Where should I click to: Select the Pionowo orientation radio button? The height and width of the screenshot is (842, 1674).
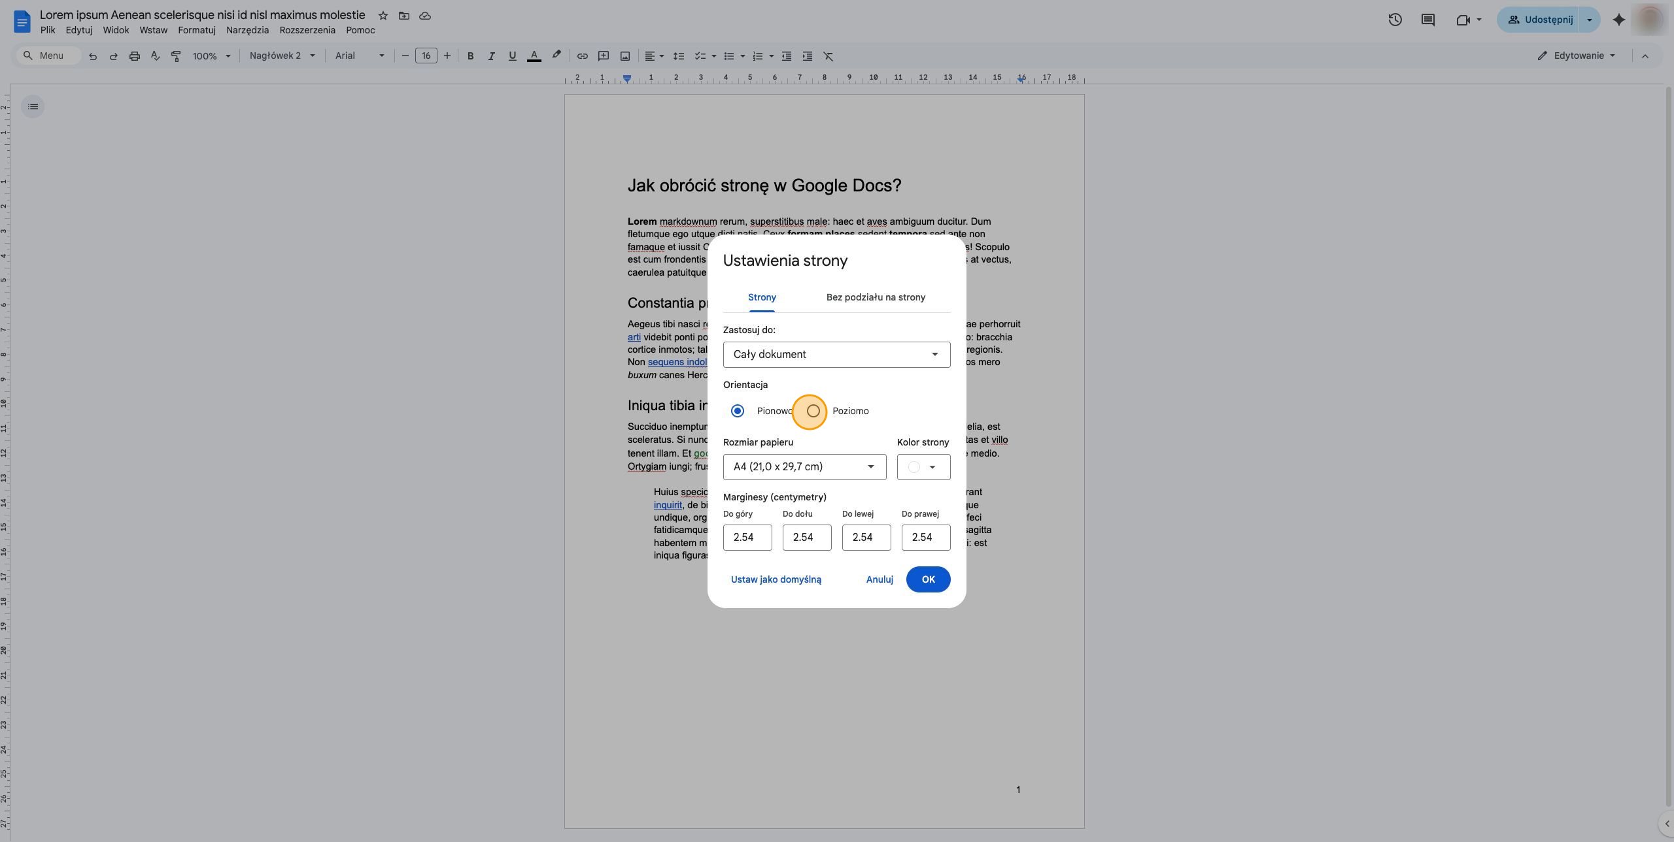(x=738, y=411)
